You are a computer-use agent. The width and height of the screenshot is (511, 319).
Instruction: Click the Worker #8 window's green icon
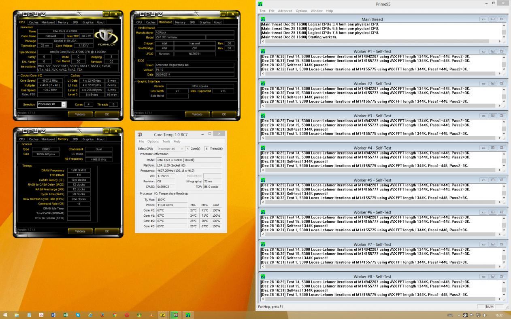click(263, 277)
